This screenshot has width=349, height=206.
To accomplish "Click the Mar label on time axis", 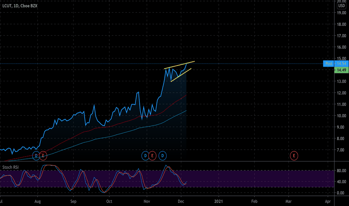I will click(288, 202).
